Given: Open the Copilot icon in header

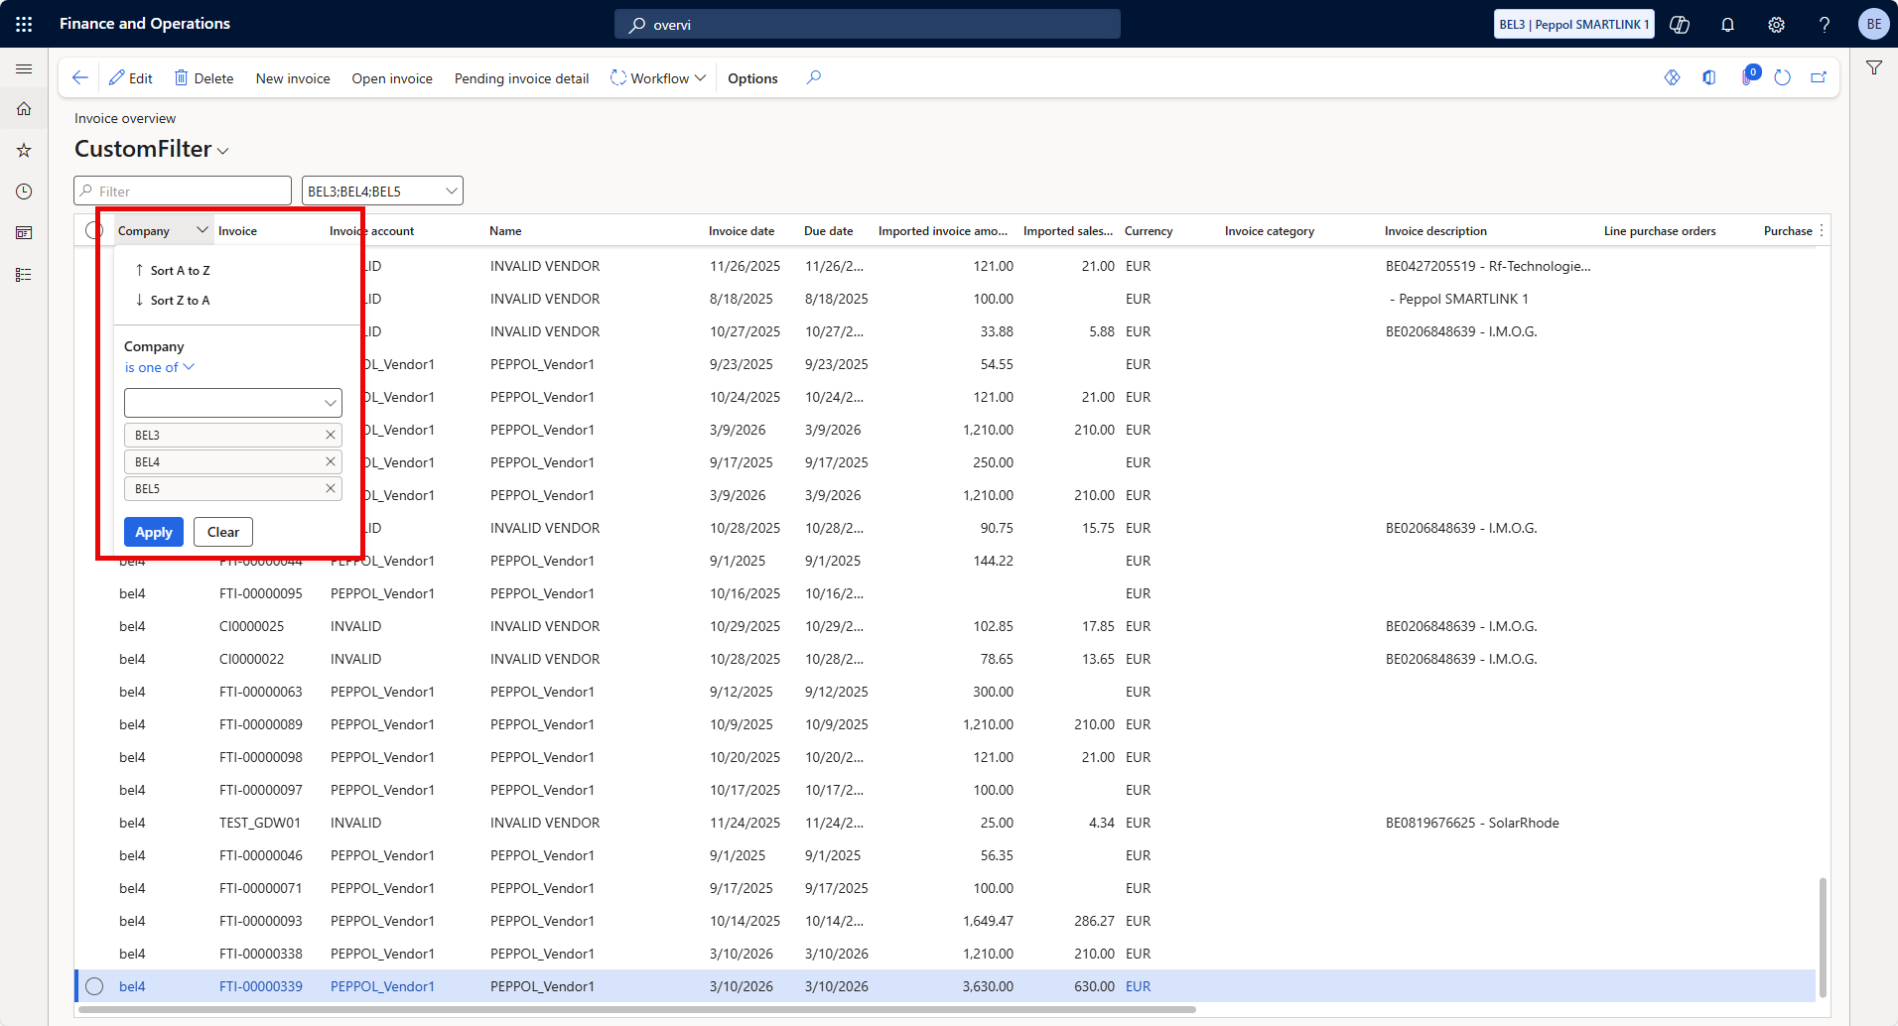Looking at the screenshot, I should pyautogui.click(x=1680, y=24).
